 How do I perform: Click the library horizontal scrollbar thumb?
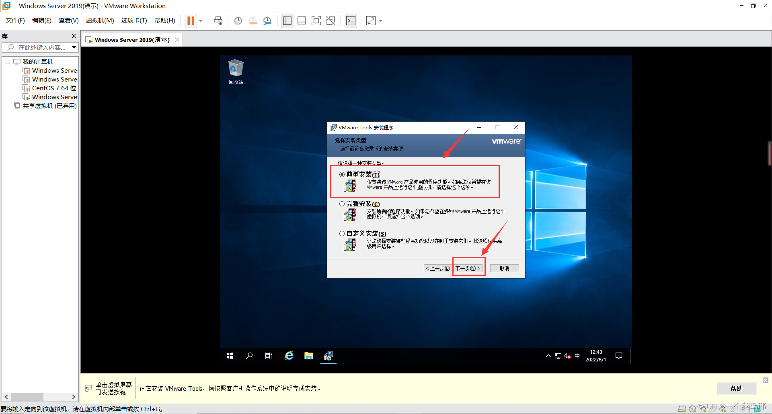[x=27, y=397]
